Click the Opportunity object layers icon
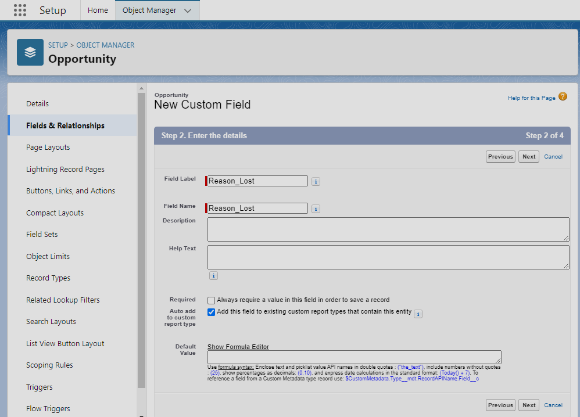The width and height of the screenshot is (580, 417). pyautogui.click(x=30, y=52)
